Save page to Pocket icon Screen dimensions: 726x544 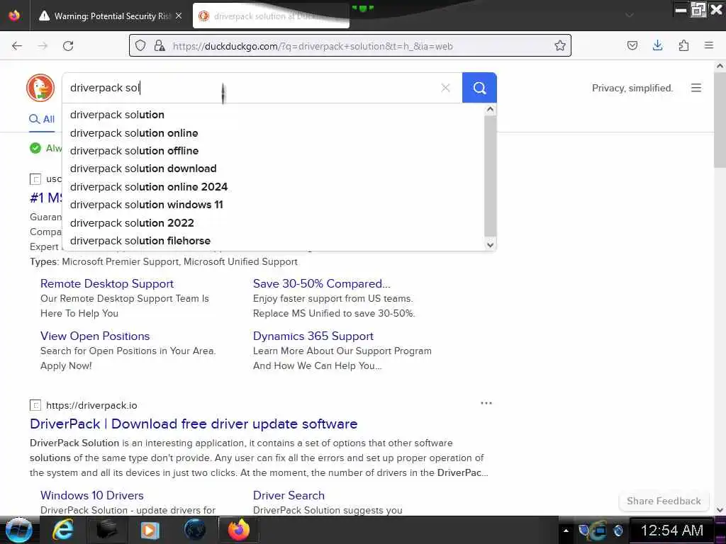(x=632, y=45)
